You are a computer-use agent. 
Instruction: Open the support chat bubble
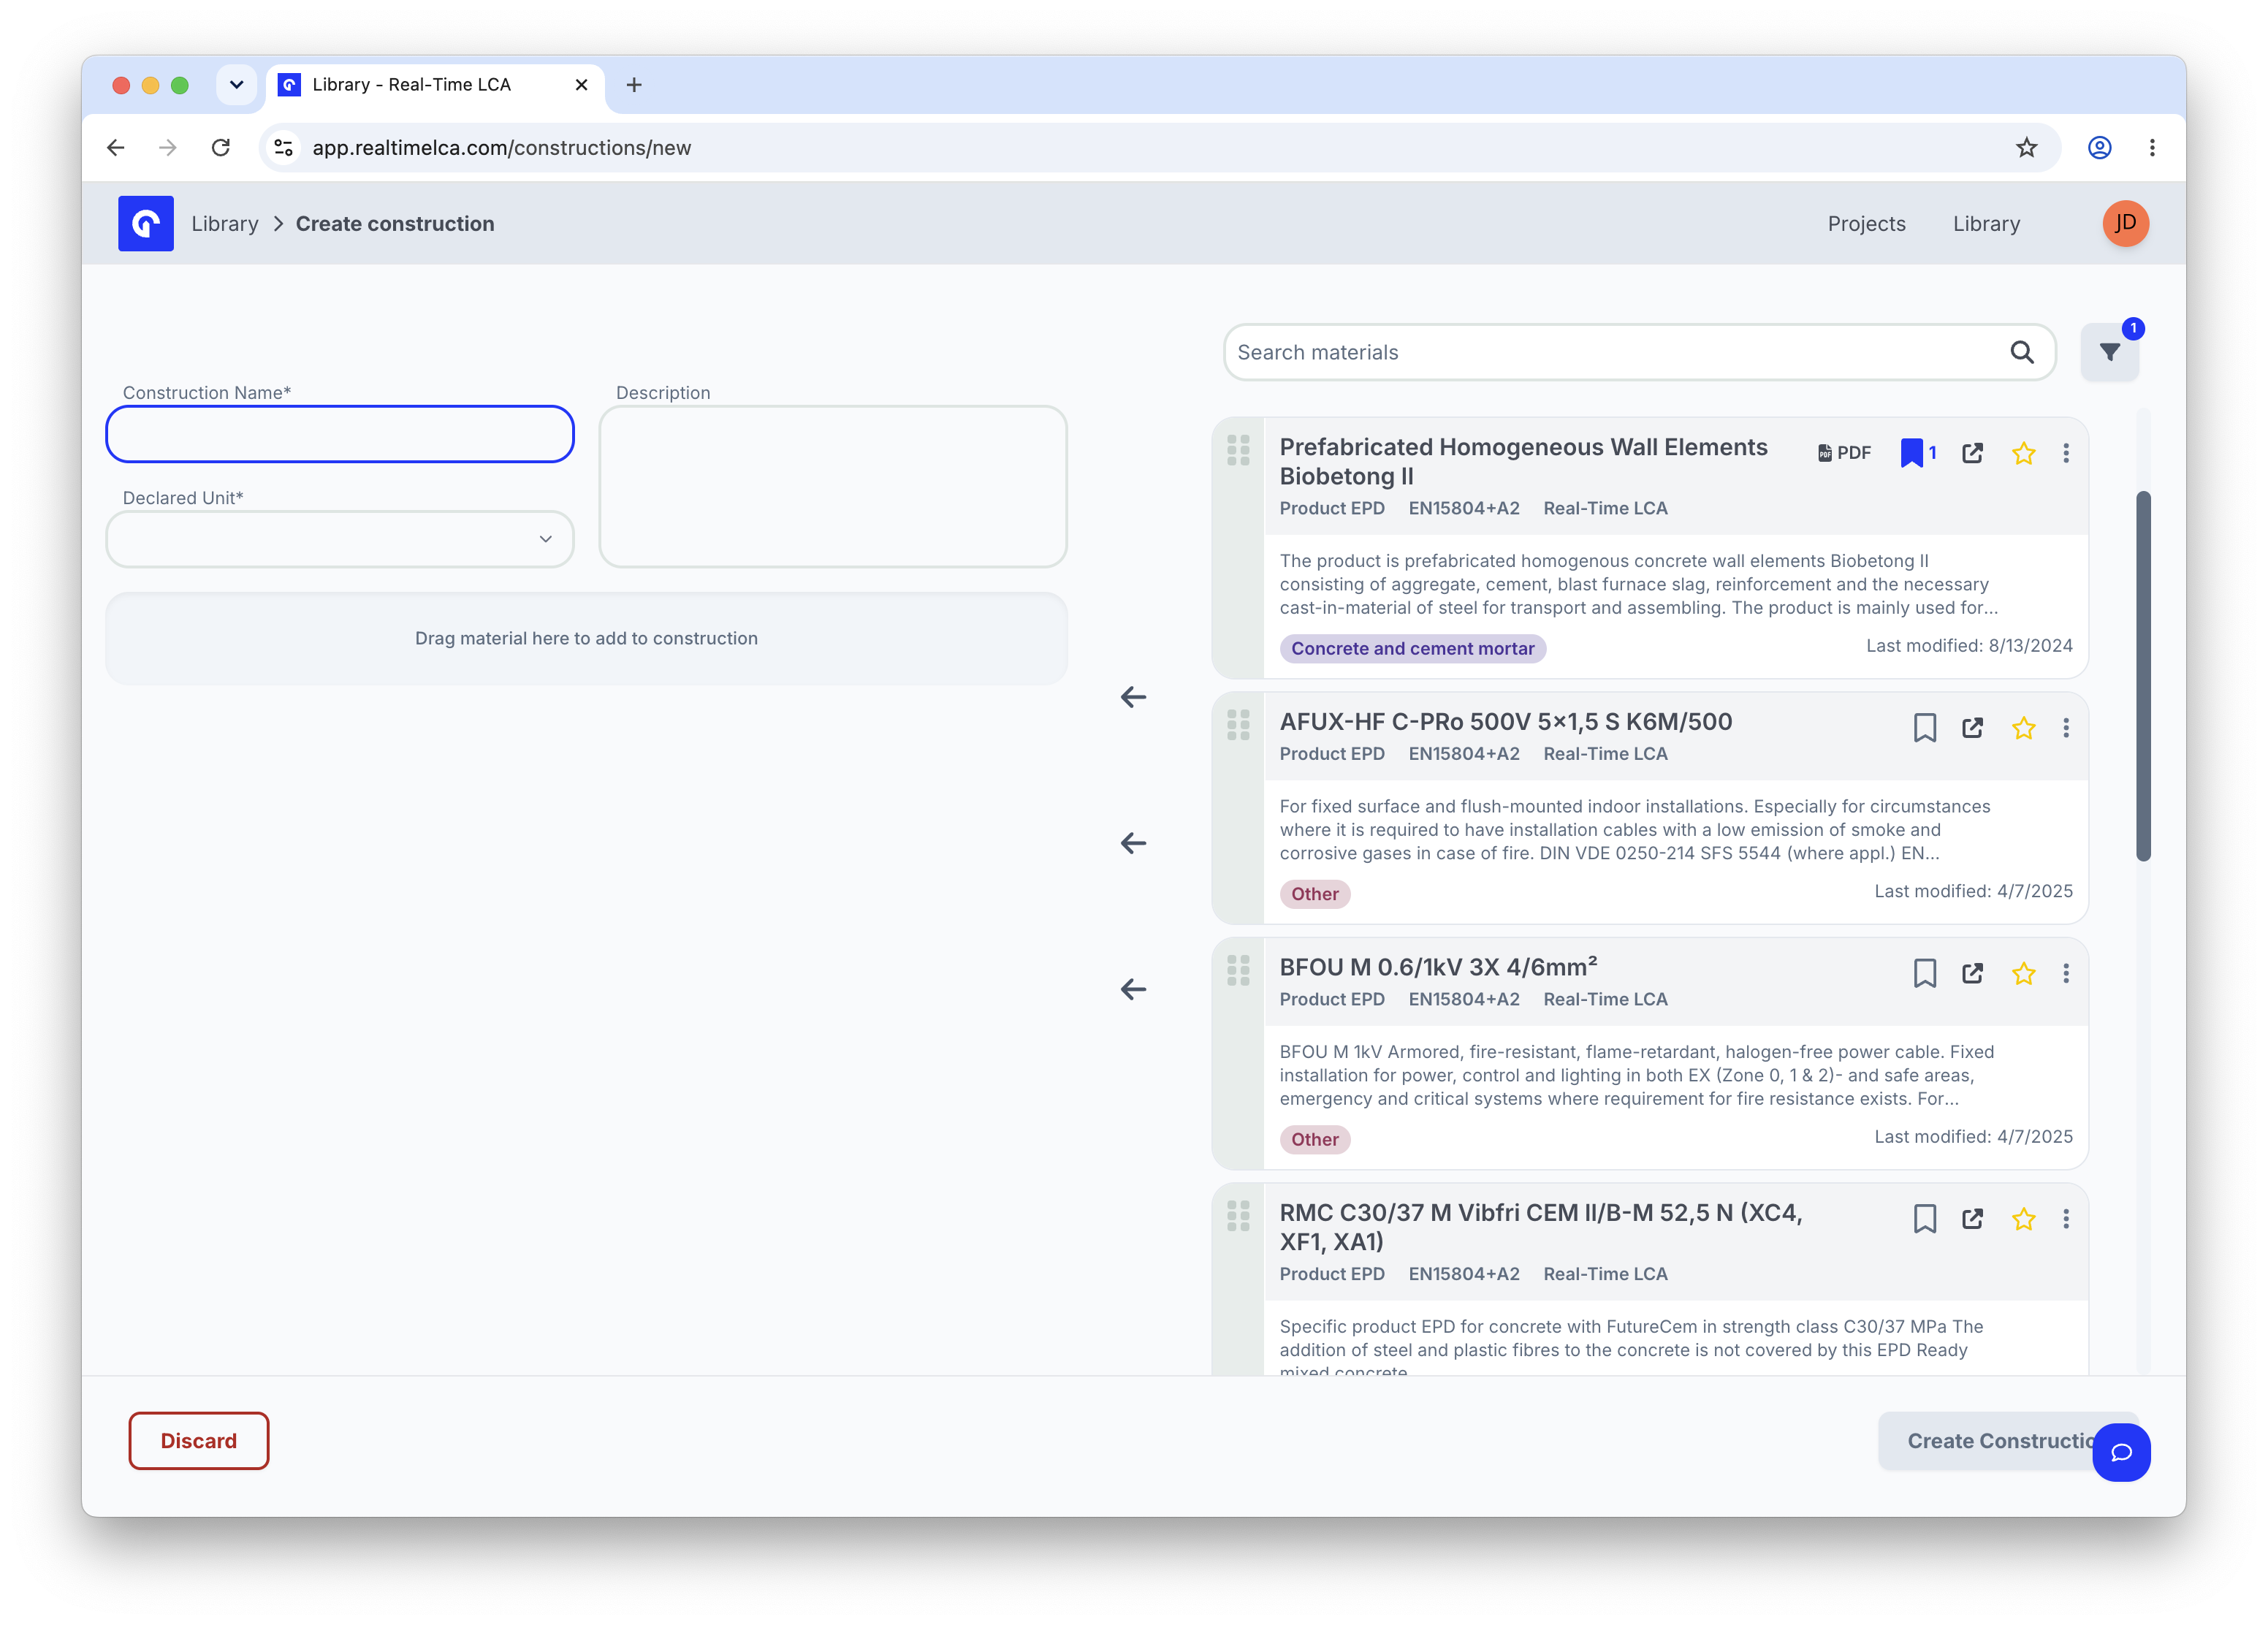pyautogui.click(x=2121, y=1452)
